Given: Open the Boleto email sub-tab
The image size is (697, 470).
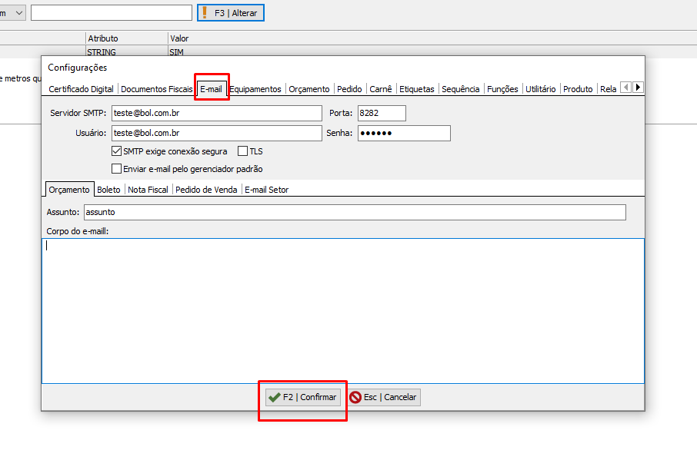Looking at the screenshot, I should (x=108, y=190).
